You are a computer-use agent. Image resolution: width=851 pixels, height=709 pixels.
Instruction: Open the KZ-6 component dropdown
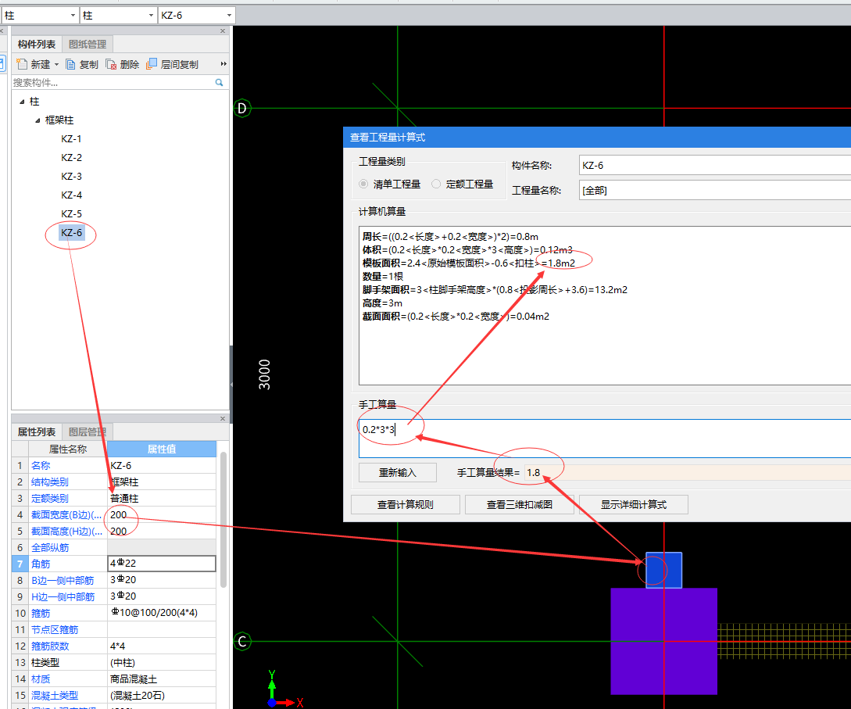(229, 16)
